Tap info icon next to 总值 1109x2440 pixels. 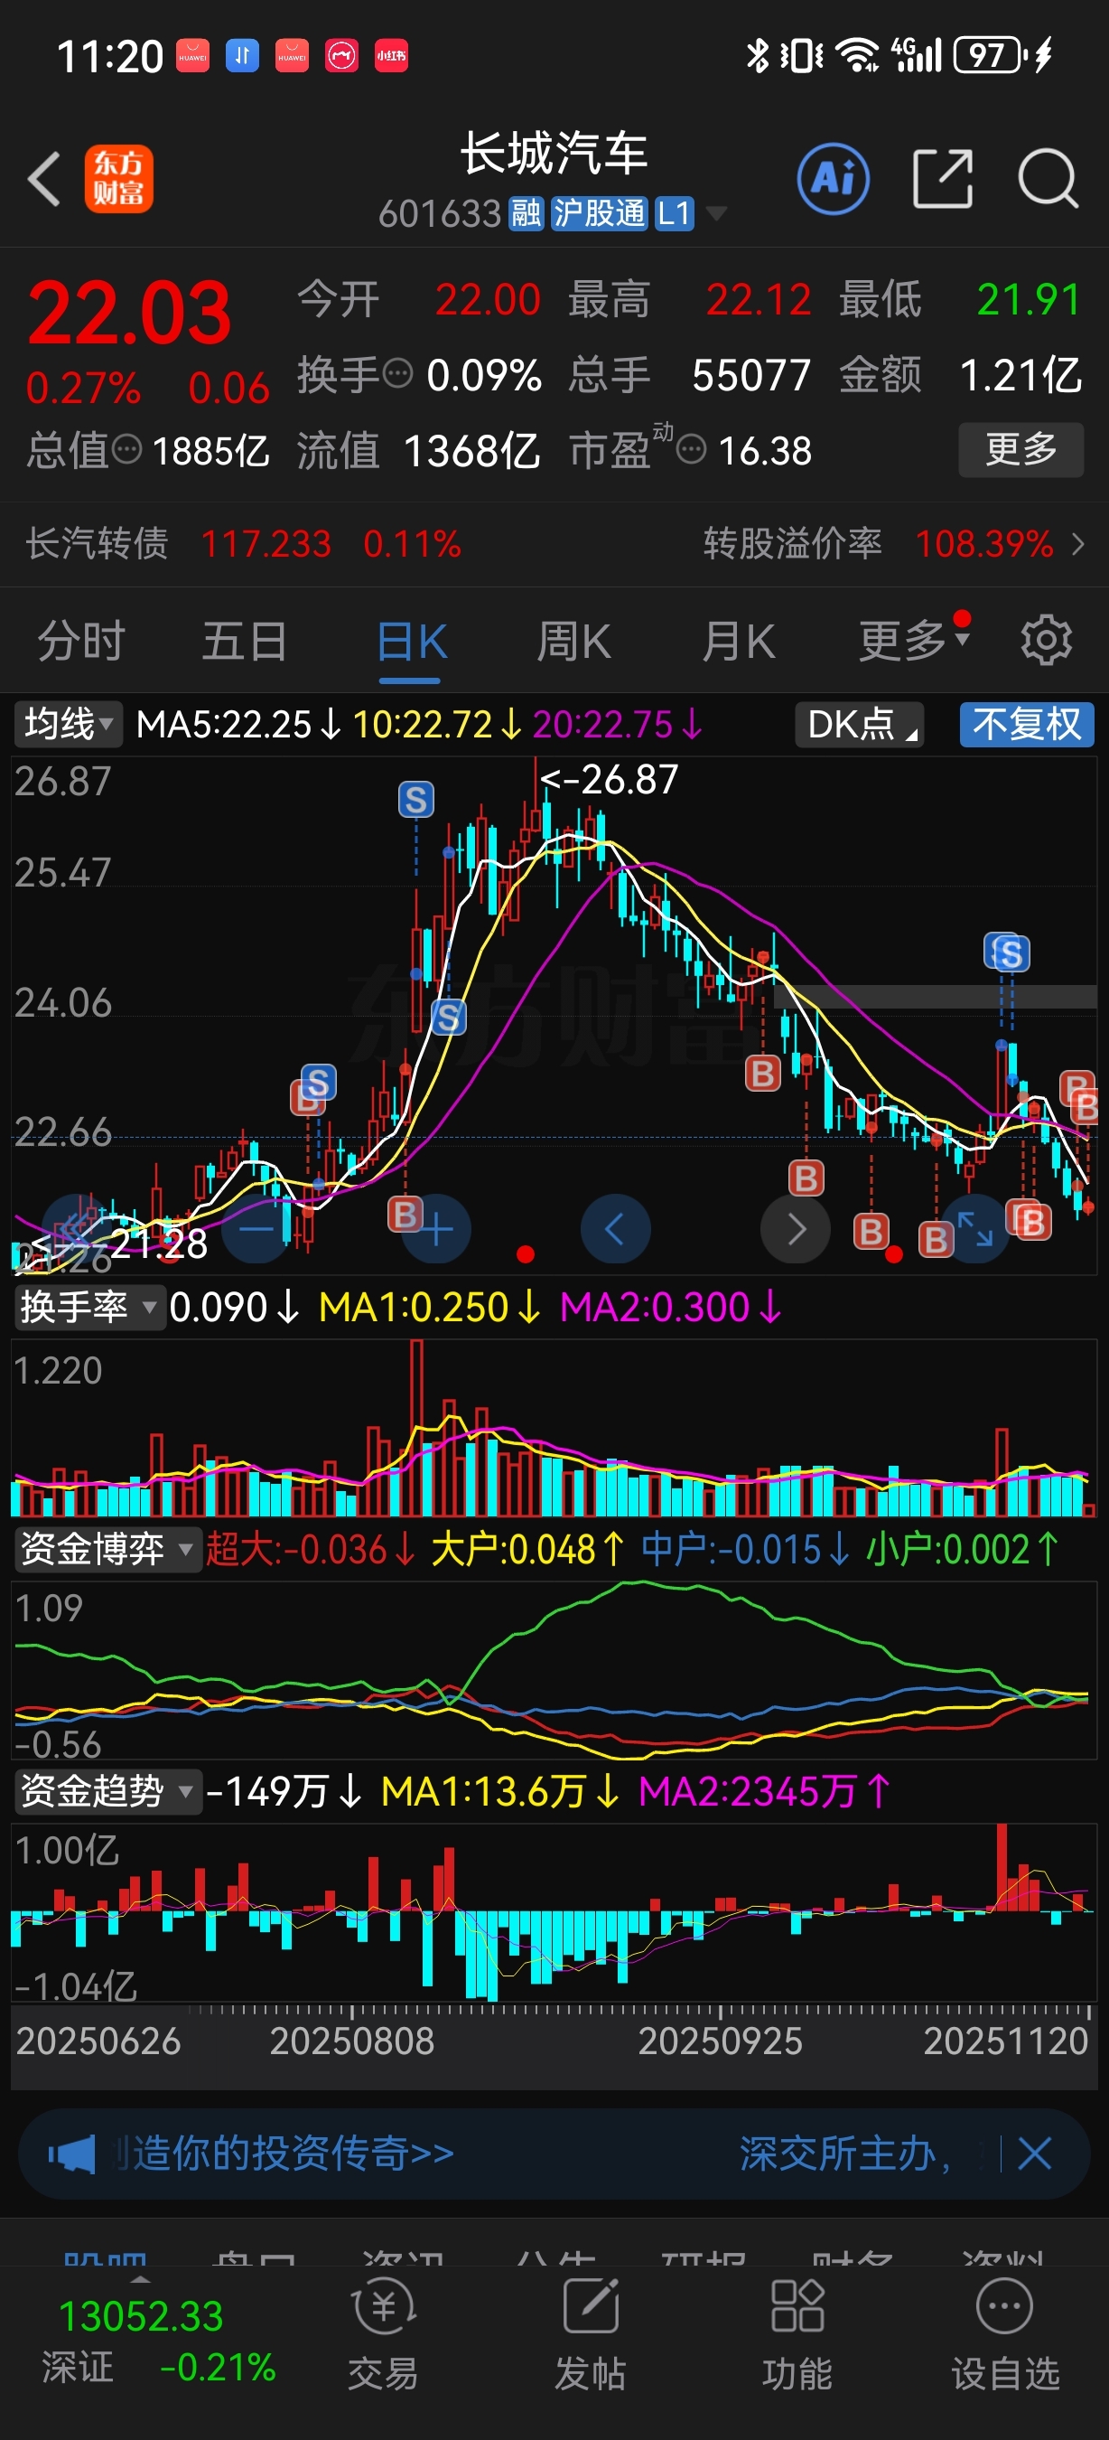[126, 449]
